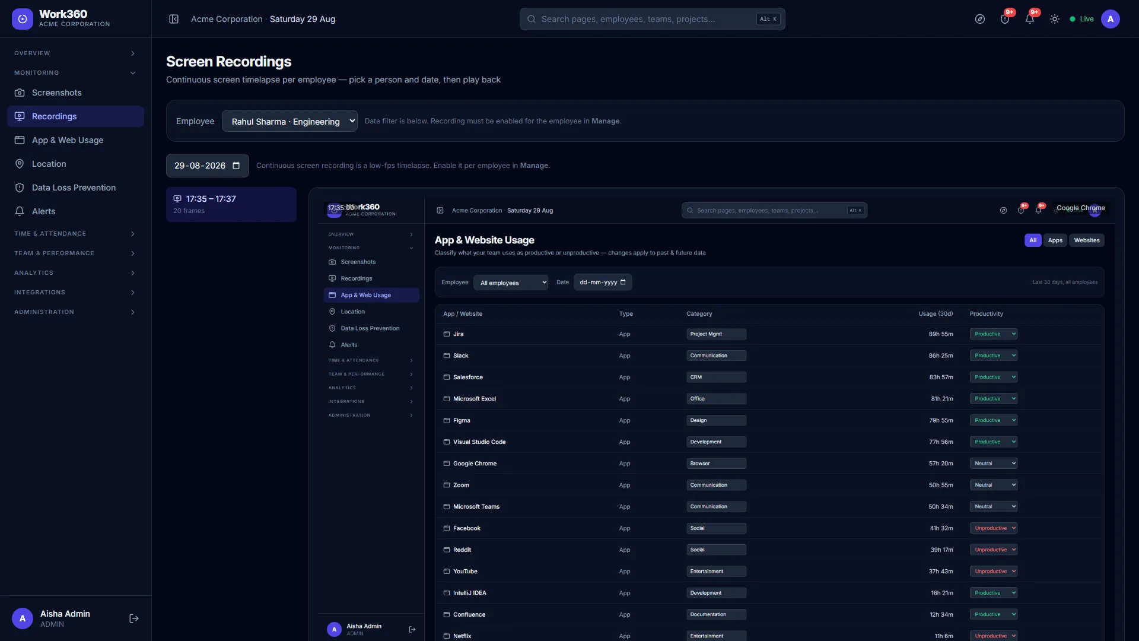Go to Location in main sidebar
The width and height of the screenshot is (1139, 641).
point(75,164)
